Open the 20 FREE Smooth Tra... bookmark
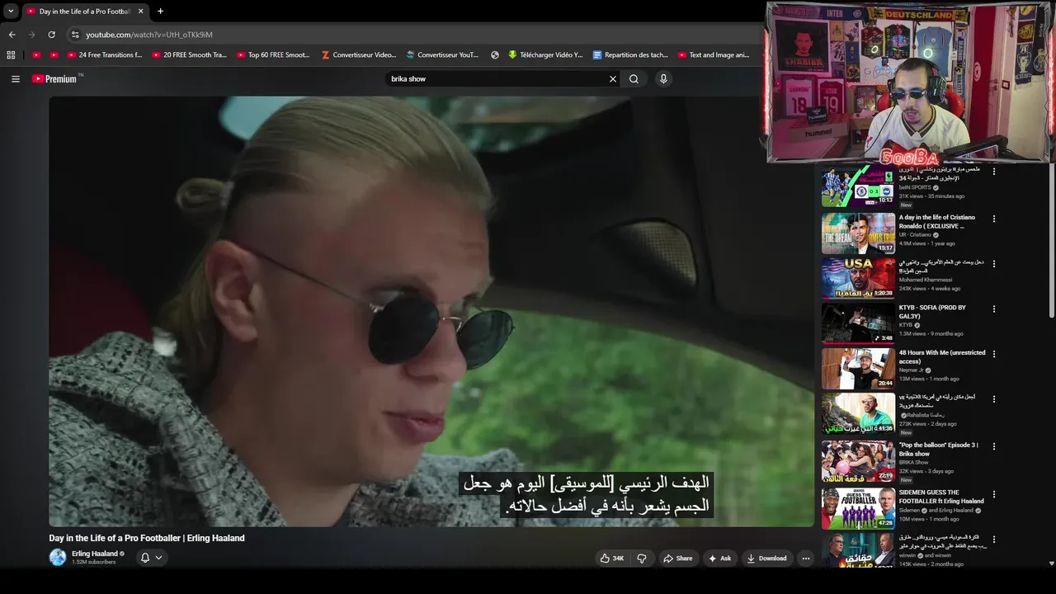 (189, 55)
